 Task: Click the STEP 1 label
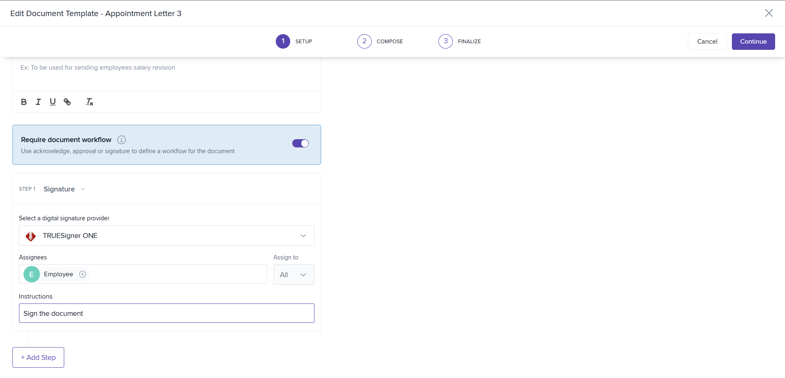(27, 189)
